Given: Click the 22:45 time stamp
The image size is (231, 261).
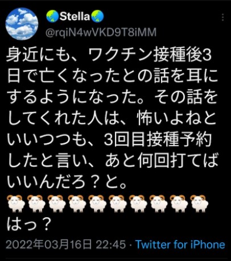Looking at the screenshot, I should [x=111, y=245].
